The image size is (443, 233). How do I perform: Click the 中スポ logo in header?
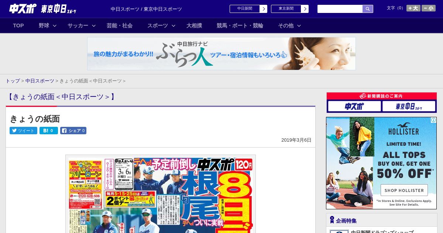(23, 9)
